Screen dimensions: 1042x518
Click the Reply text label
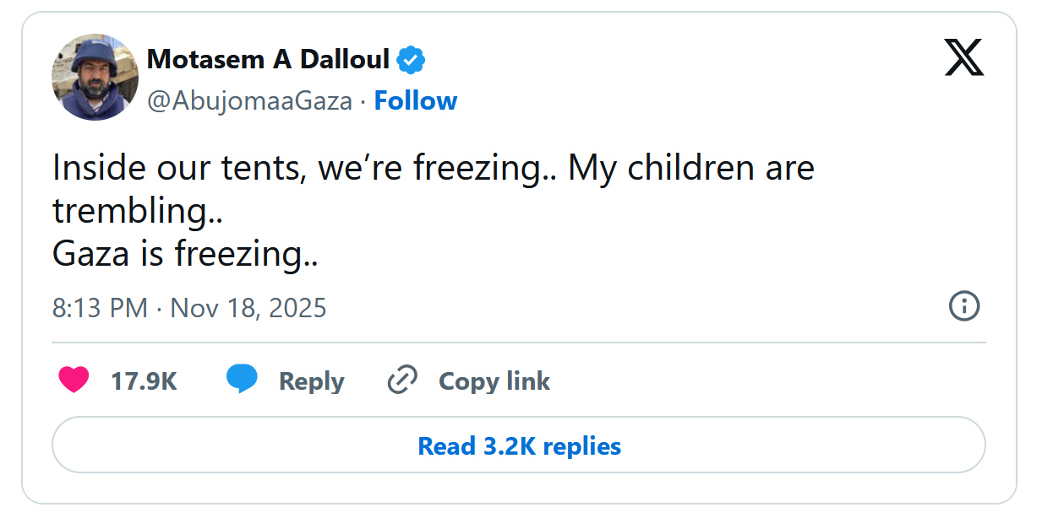[x=311, y=381]
